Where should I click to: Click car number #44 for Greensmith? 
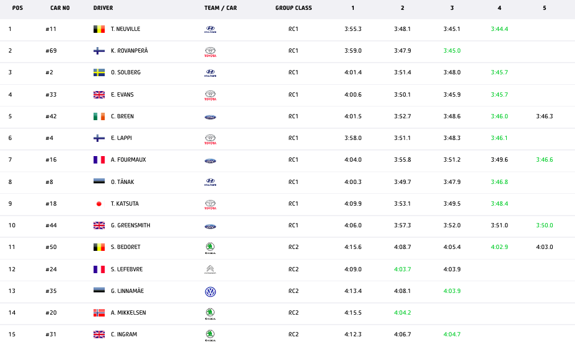[50, 225]
